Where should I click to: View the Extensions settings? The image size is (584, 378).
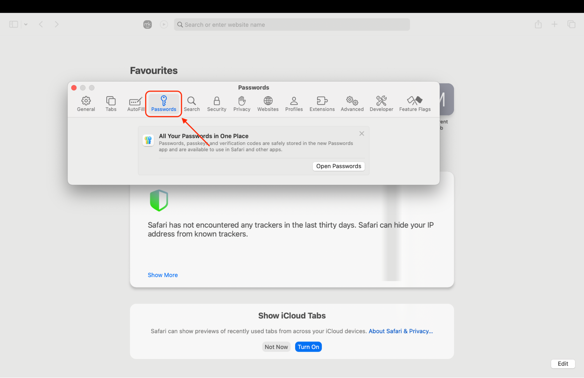click(x=322, y=103)
